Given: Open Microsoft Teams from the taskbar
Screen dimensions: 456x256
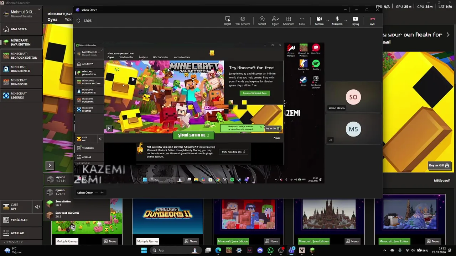Looking at the screenshot, I should [x=291, y=250].
